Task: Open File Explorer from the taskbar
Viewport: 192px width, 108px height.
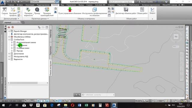Action: (65, 105)
